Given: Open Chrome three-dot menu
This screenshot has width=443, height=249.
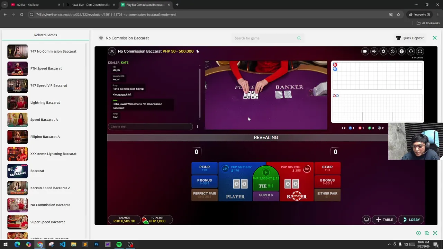Looking at the screenshot, I should (438, 15).
